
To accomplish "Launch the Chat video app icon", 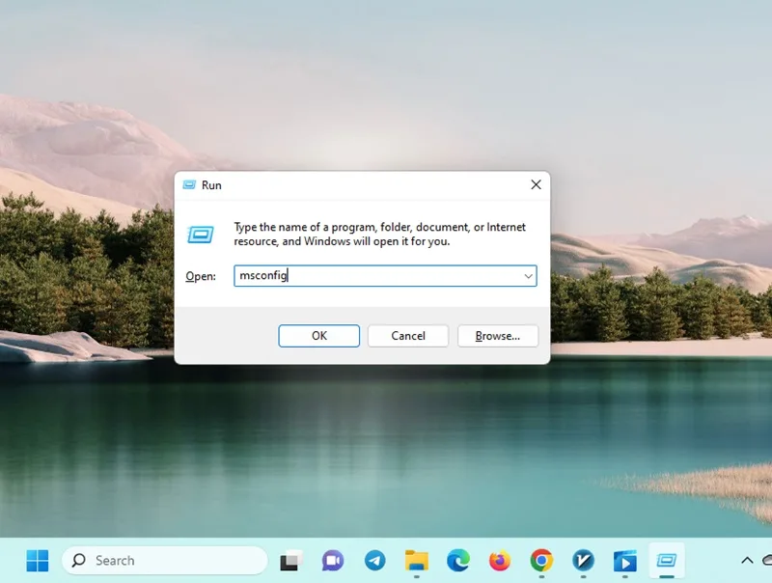I will pos(333,561).
